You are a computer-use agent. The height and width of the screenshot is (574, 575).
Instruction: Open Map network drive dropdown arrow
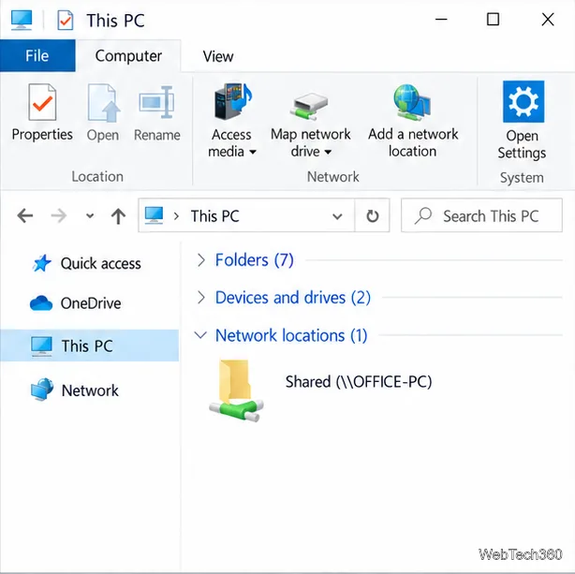point(328,152)
